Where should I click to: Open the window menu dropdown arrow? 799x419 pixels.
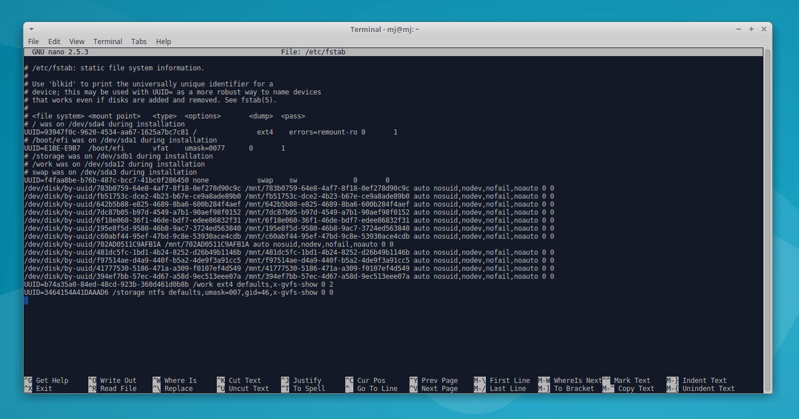point(32,29)
